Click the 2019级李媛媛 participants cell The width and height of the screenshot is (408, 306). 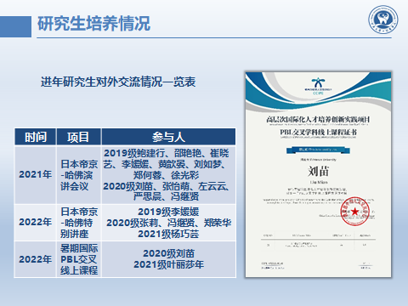coord(168,223)
